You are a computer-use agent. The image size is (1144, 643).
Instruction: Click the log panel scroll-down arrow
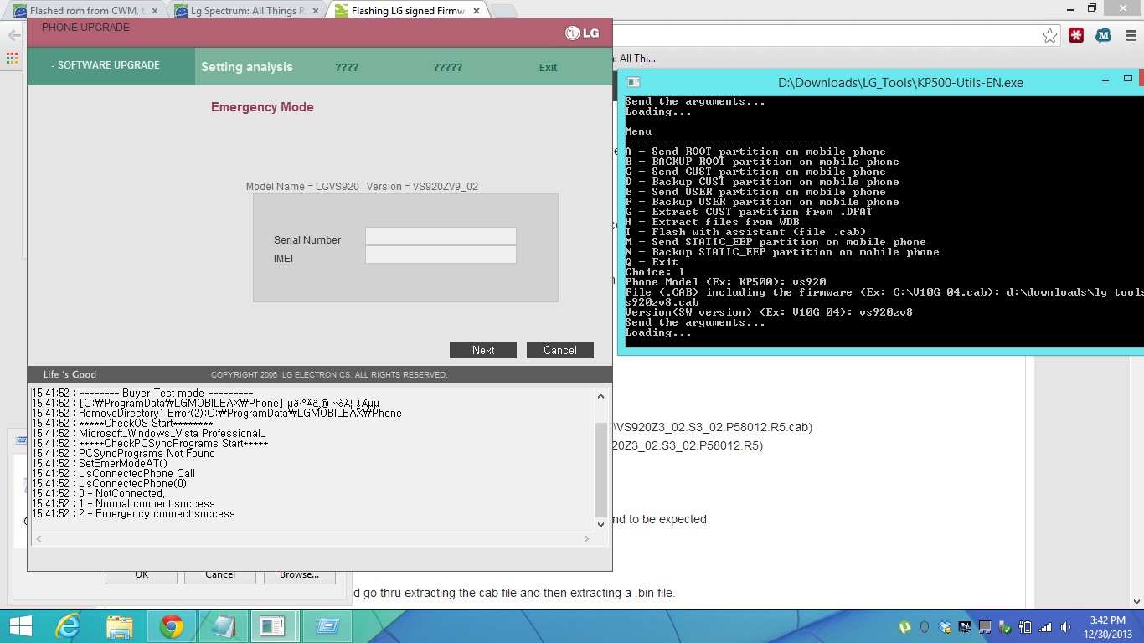point(600,524)
